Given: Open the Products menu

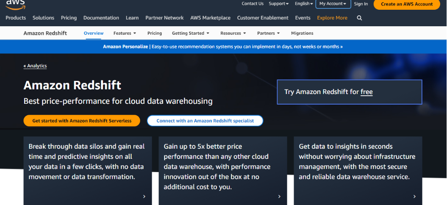Looking at the screenshot, I should tap(16, 18).
